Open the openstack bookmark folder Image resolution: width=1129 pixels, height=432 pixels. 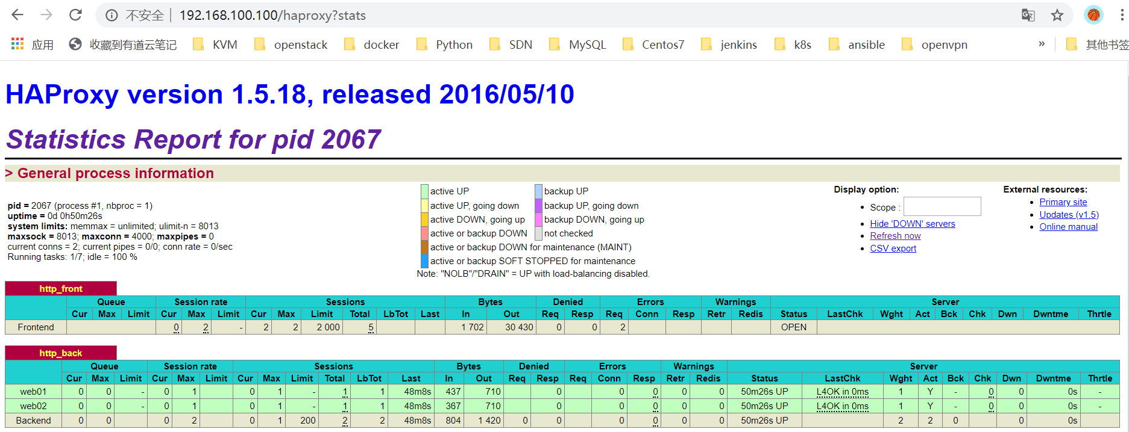[291, 45]
